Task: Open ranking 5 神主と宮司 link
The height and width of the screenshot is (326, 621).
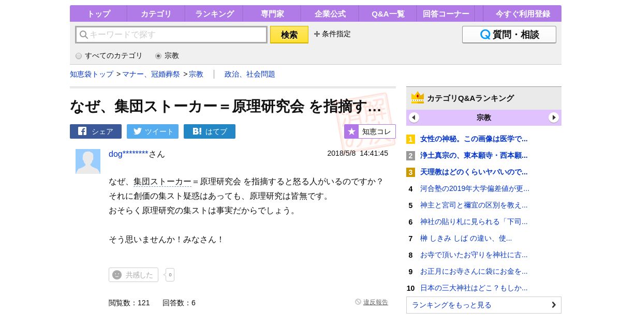Action: click(x=474, y=205)
